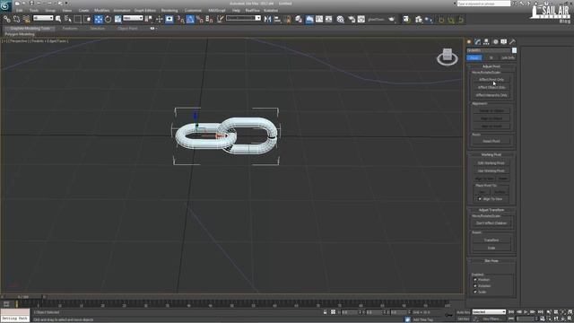Click the Unlink Selection tool
This screenshot has height=323, width=574.
16,19
